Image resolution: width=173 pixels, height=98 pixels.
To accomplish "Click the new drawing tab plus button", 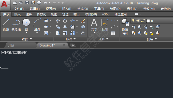I will (73, 45).
